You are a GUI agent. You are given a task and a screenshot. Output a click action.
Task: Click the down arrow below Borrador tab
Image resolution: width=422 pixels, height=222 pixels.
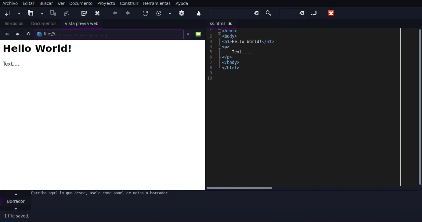click(x=16, y=209)
